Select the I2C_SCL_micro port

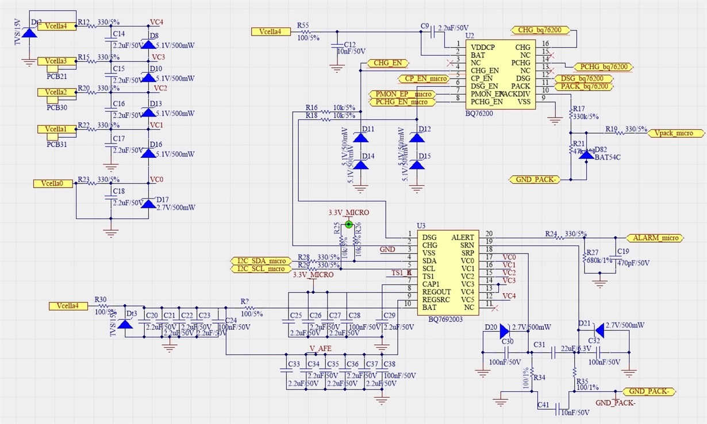262,269
